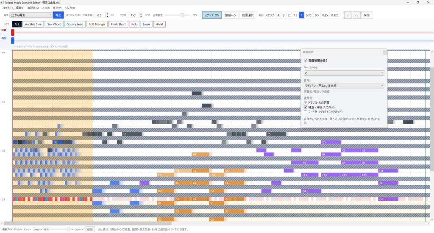434x233 pixels.
Task: Click the 全体音量 master volume slider thumb
Action: [182, 15]
